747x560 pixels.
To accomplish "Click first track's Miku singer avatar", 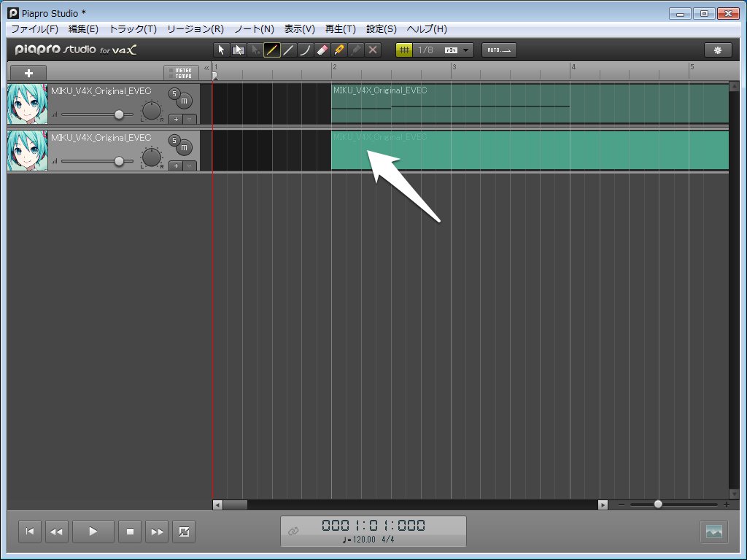I will pyautogui.click(x=28, y=104).
